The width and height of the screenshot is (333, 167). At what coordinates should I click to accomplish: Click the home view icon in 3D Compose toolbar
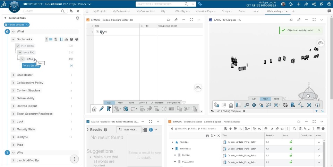coord(231,105)
